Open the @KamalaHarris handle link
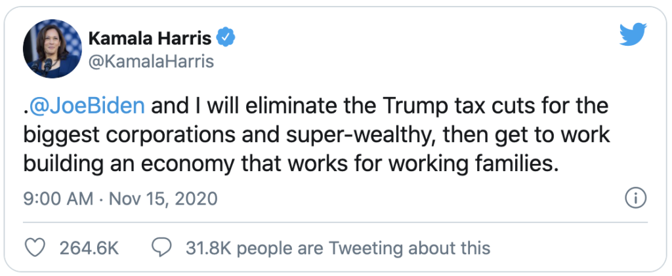672x276 pixels. tap(151, 62)
